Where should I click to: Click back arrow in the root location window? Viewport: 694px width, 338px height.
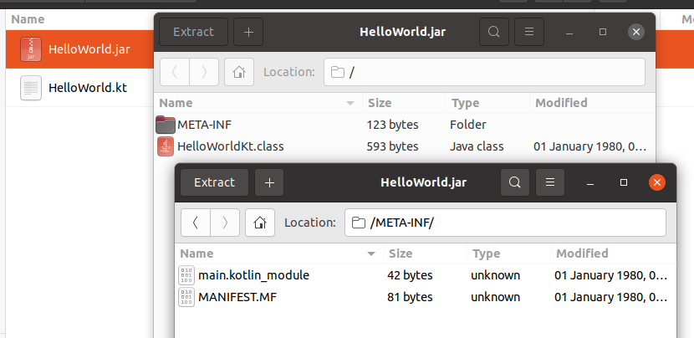(x=175, y=72)
